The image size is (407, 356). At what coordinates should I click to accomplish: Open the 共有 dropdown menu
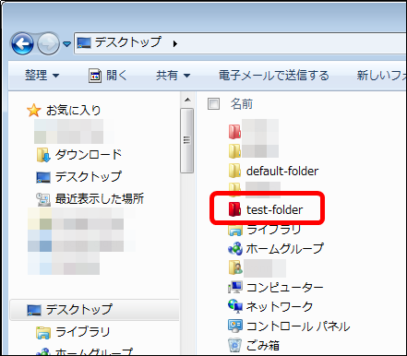(x=174, y=76)
